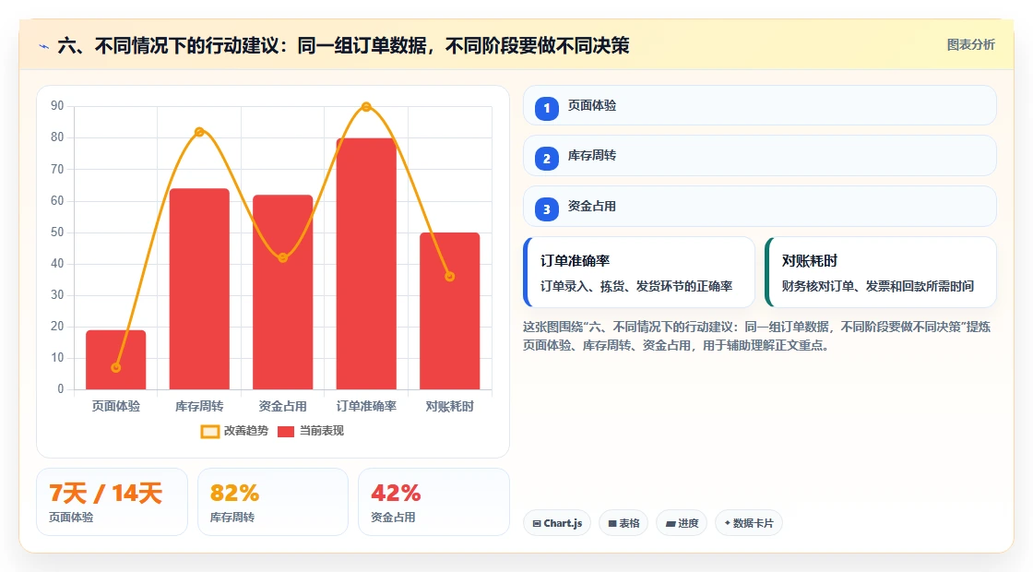Click the 页面体验 red bar

coord(116,360)
